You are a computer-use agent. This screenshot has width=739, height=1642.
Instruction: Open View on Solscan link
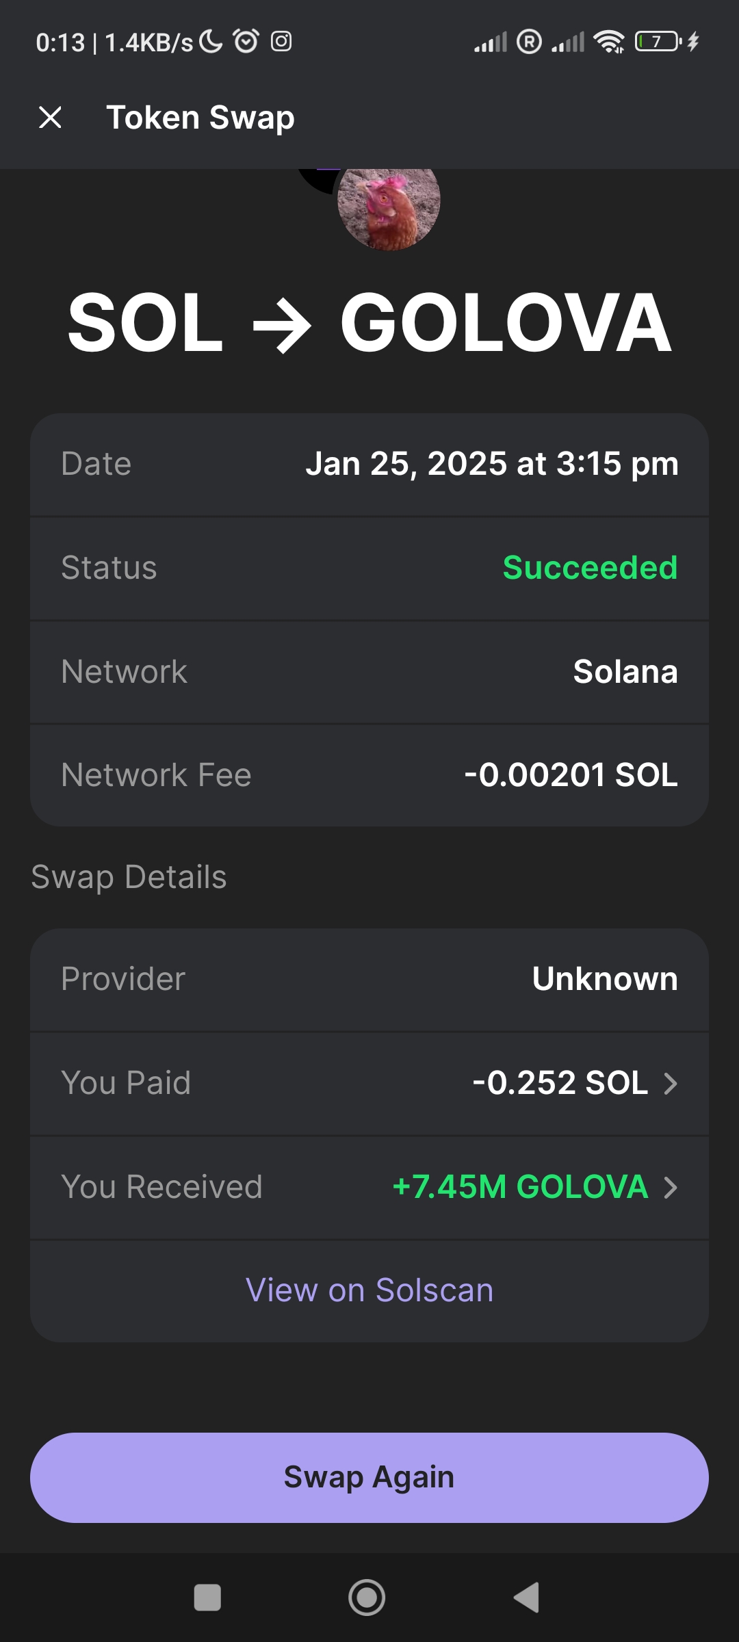(369, 1290)
